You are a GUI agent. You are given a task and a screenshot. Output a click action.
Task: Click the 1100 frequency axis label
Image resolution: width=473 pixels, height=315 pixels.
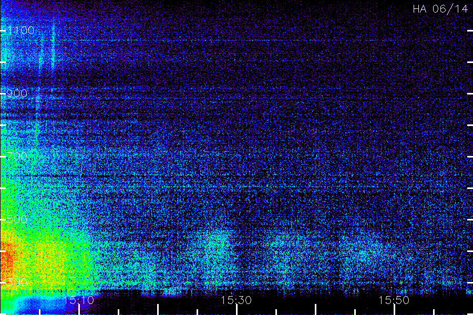[x=20, y=30]
